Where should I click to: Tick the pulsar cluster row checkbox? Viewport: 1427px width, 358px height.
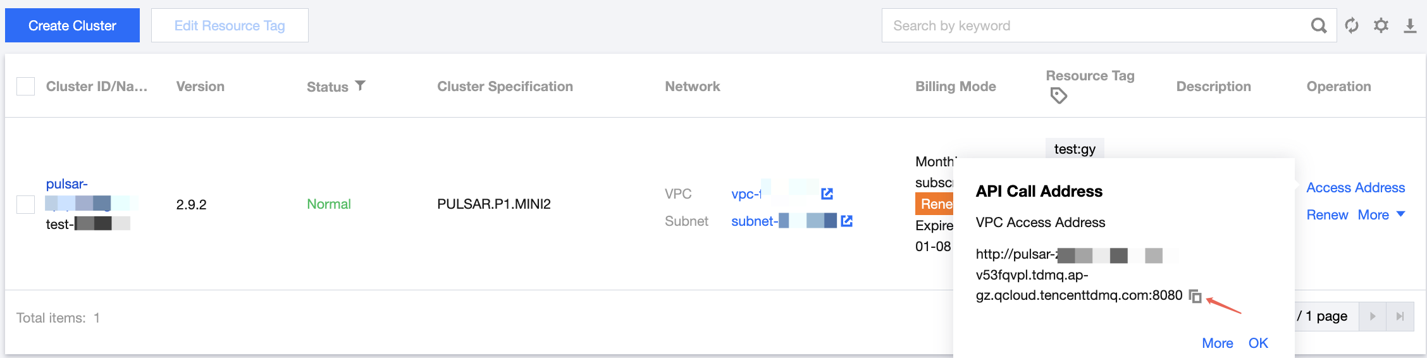click(25, 204)
